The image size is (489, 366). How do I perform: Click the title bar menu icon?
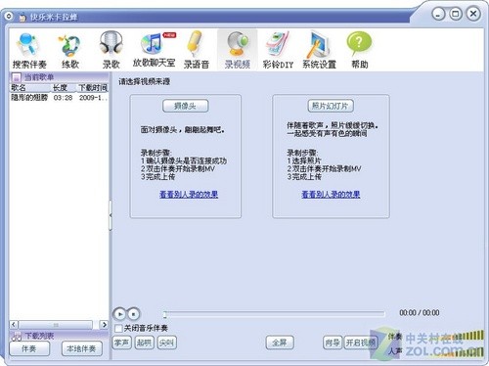point(9,16)
